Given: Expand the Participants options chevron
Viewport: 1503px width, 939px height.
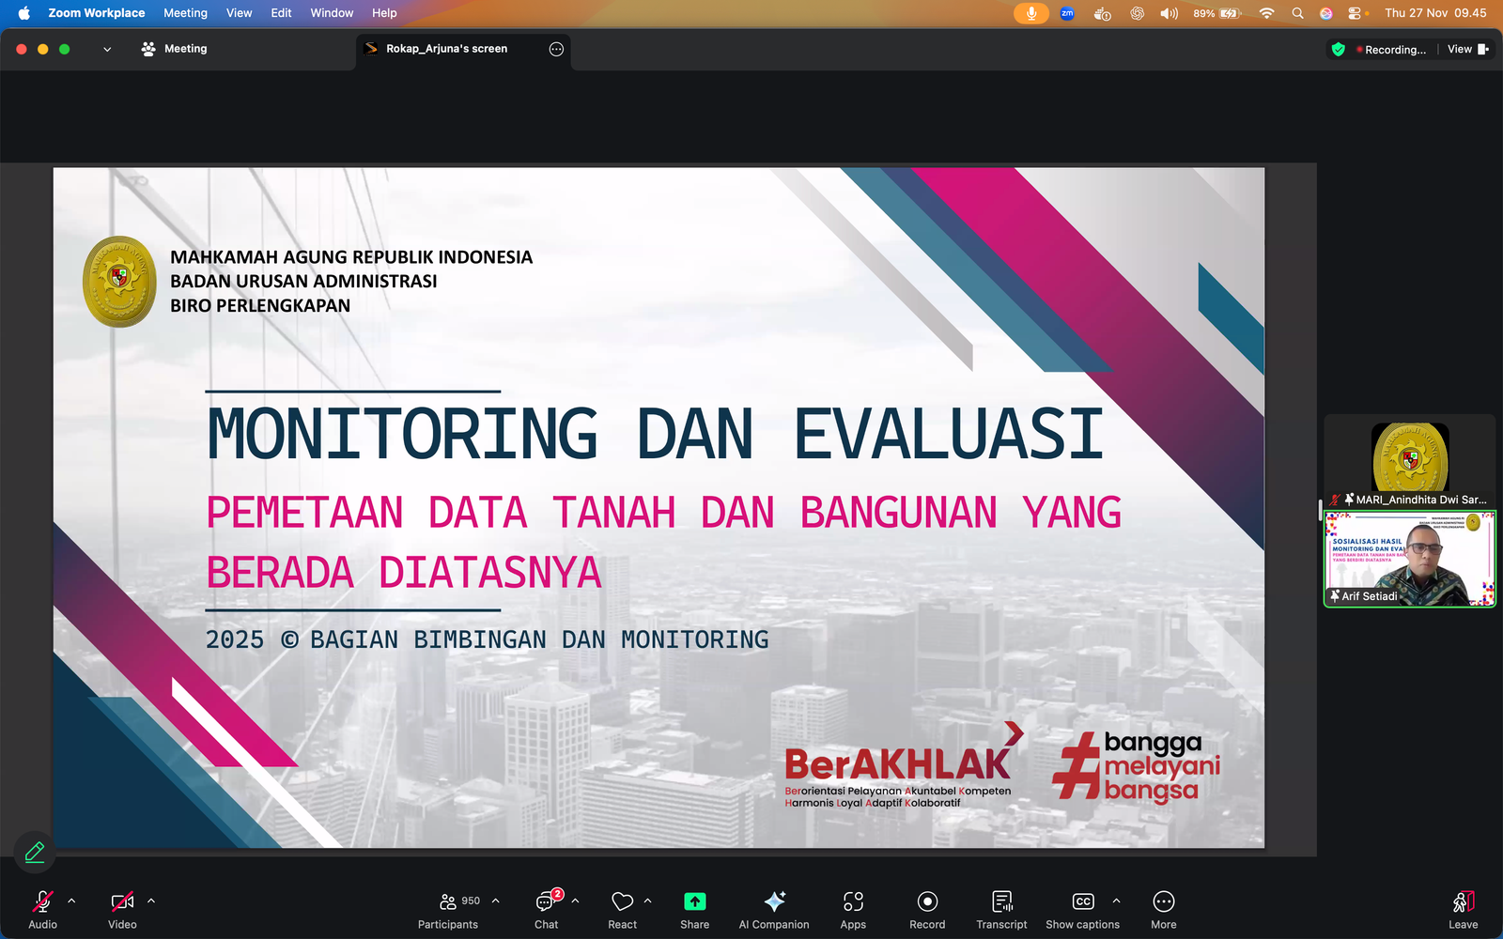Looking at the screenshot, I should [x=496, y=899].
